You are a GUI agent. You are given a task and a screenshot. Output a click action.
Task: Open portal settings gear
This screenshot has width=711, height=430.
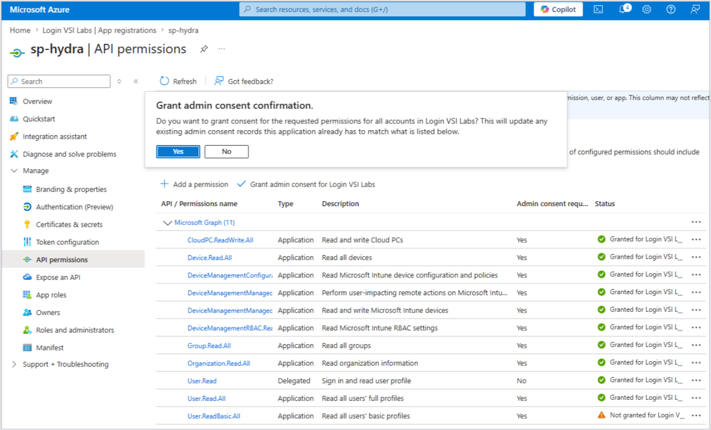647,9
